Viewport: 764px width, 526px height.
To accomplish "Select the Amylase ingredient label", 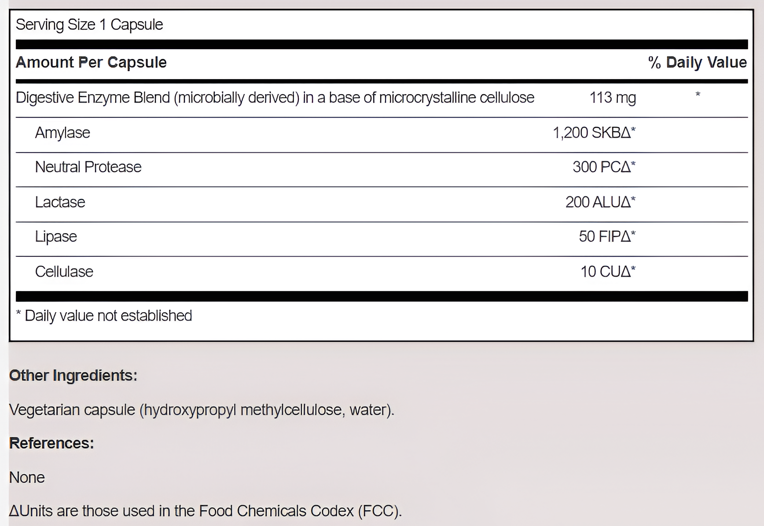I will pyautogui.click(x=62, y=133).
